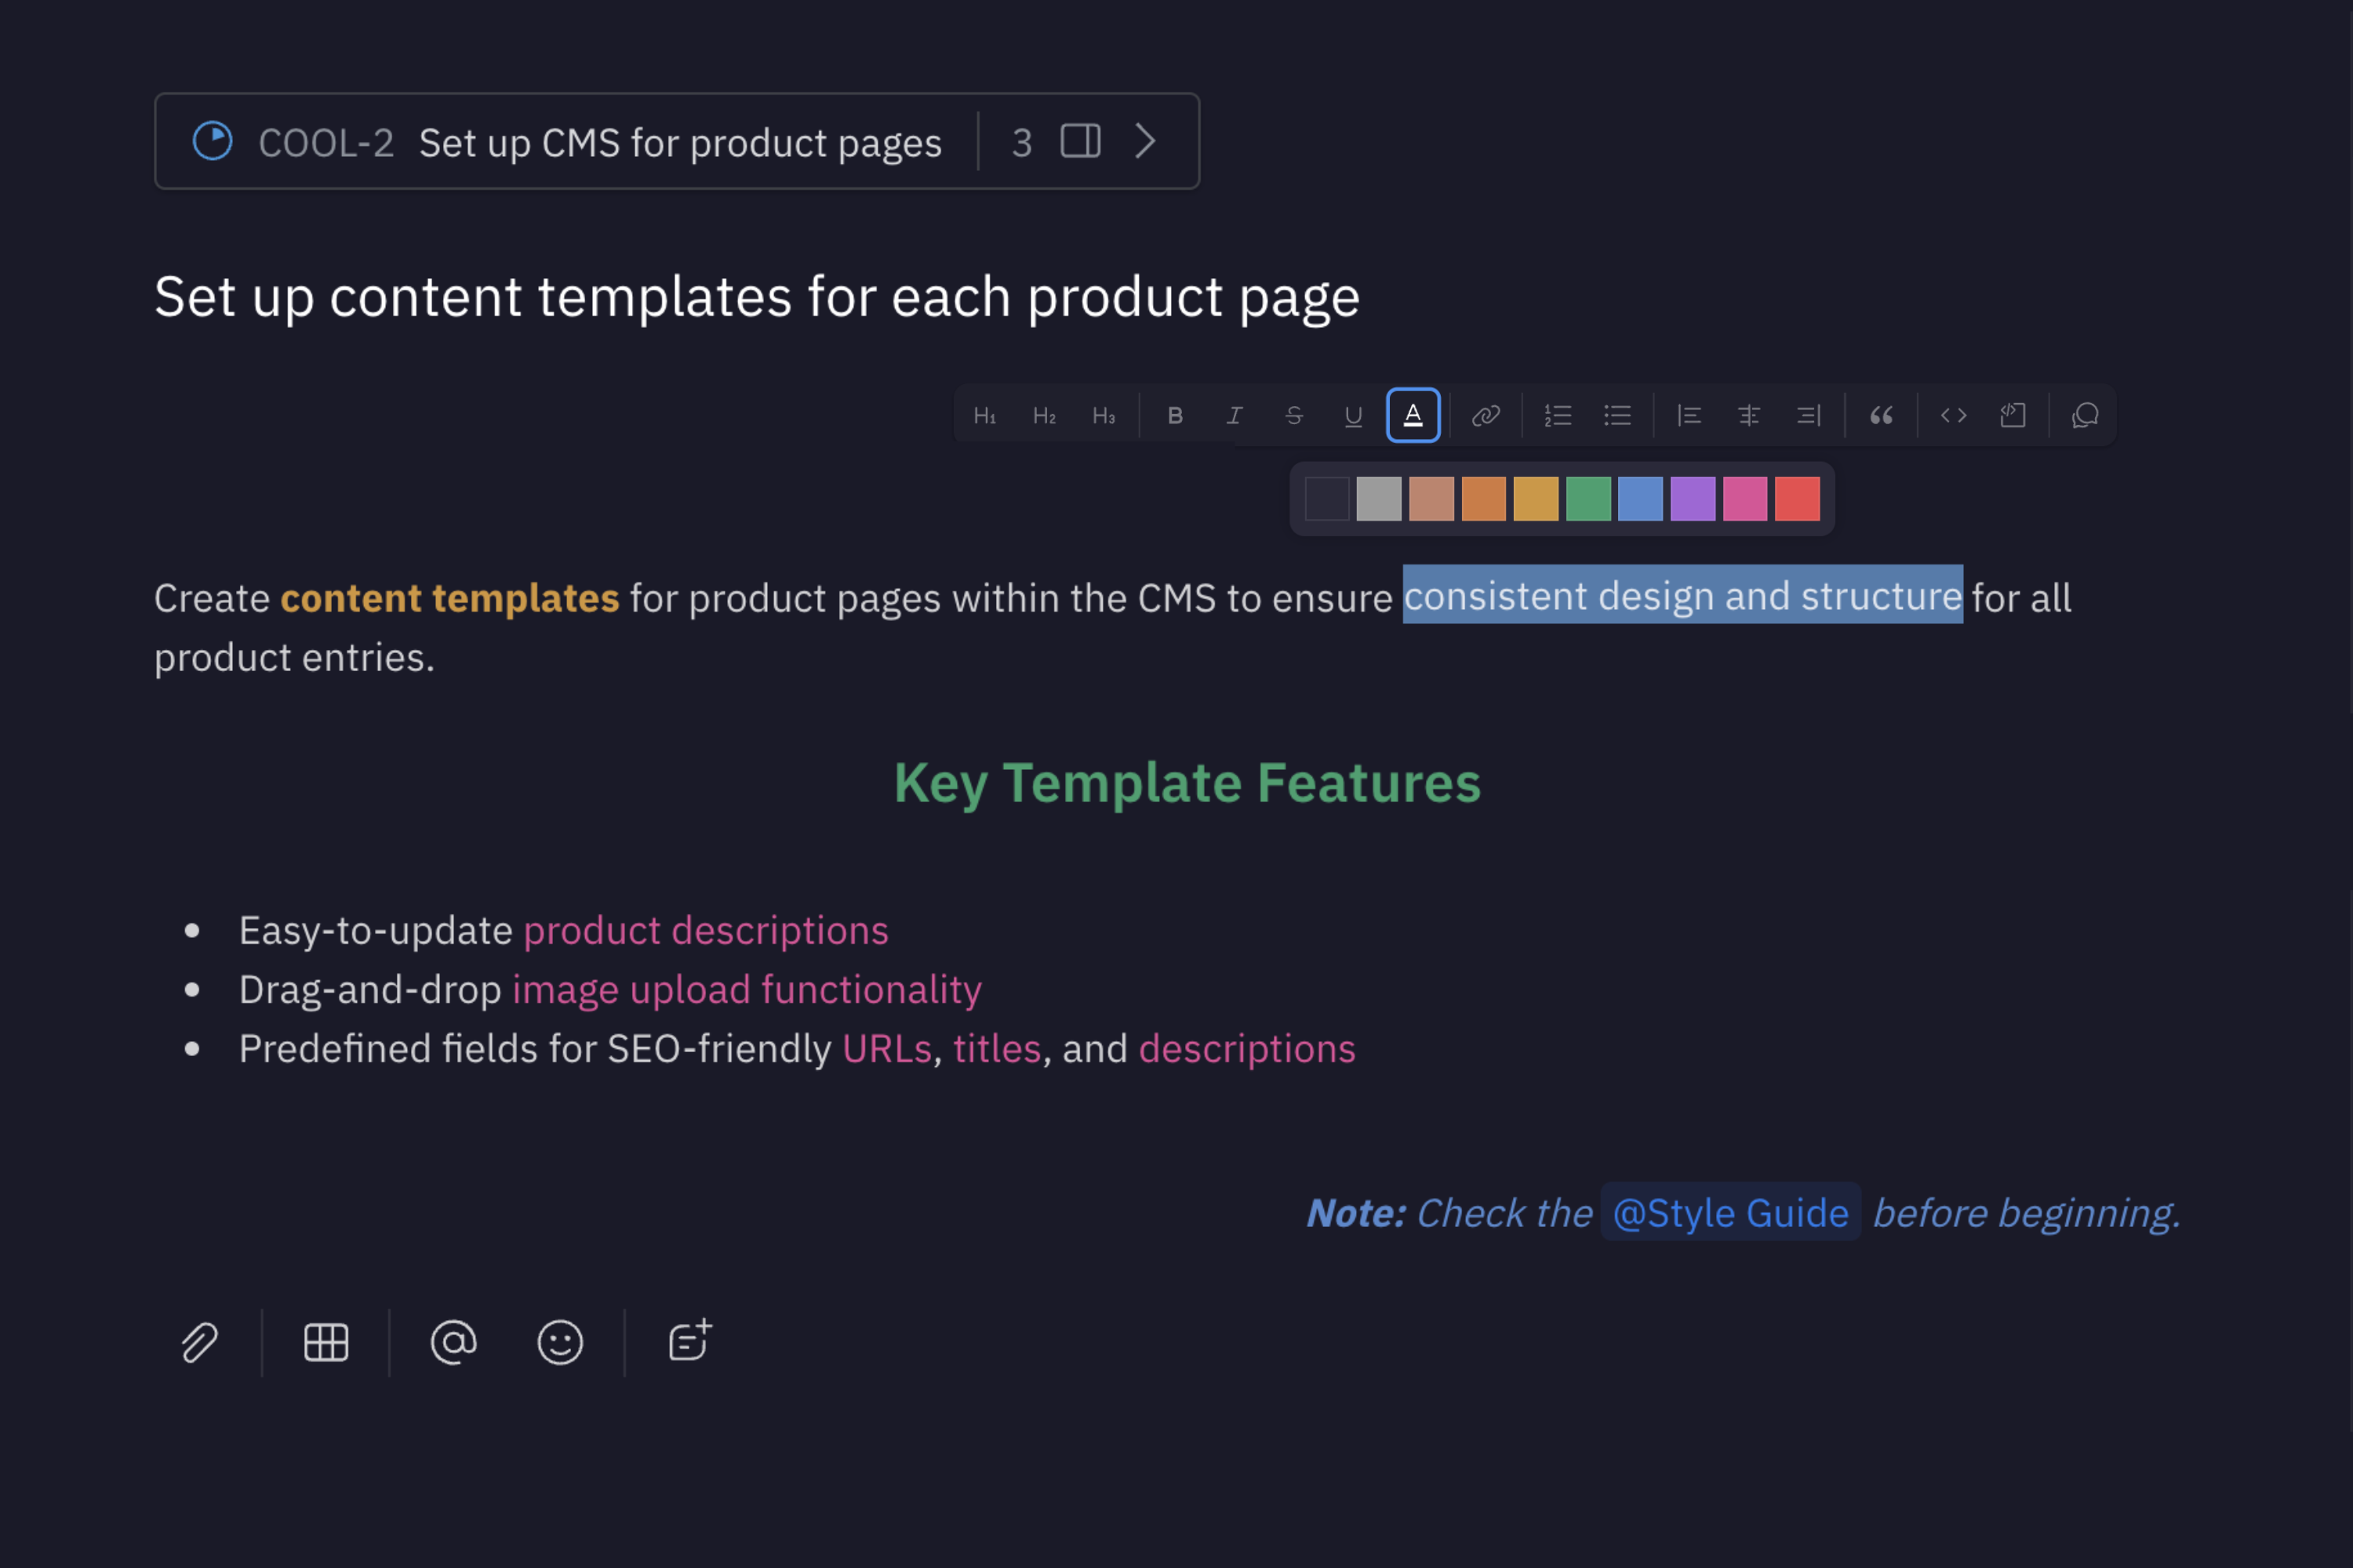
Task: Toggle strikethrough formatting
Action: (x=1293, y=415)
